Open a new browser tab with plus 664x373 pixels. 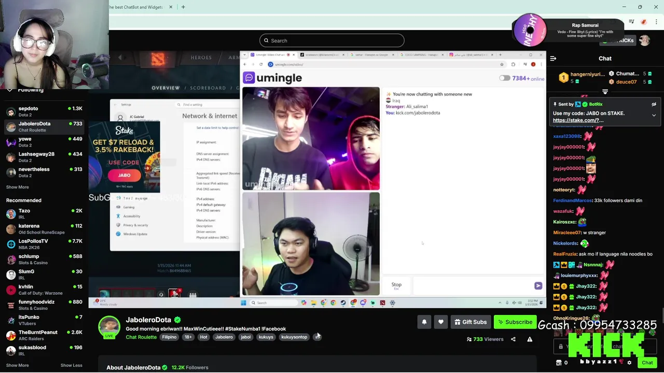[183, 7]
